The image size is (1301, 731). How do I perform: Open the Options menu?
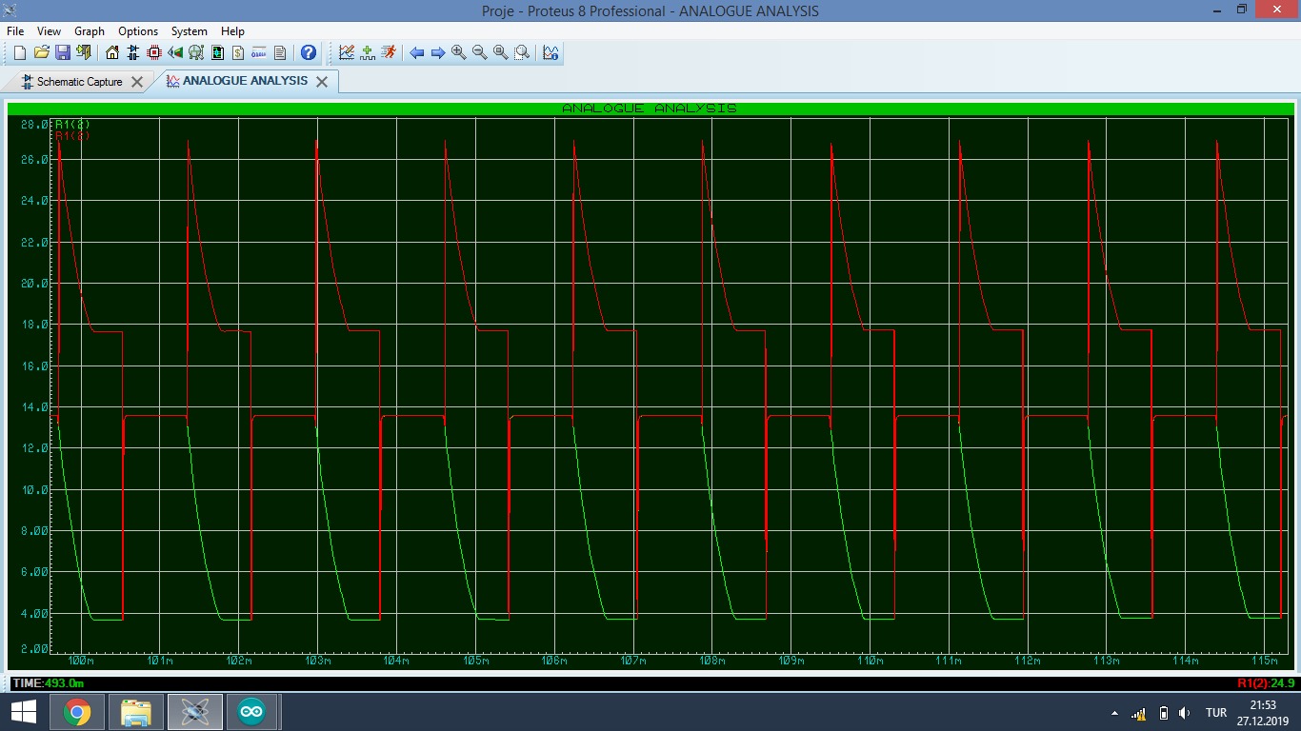click(138, 31)
